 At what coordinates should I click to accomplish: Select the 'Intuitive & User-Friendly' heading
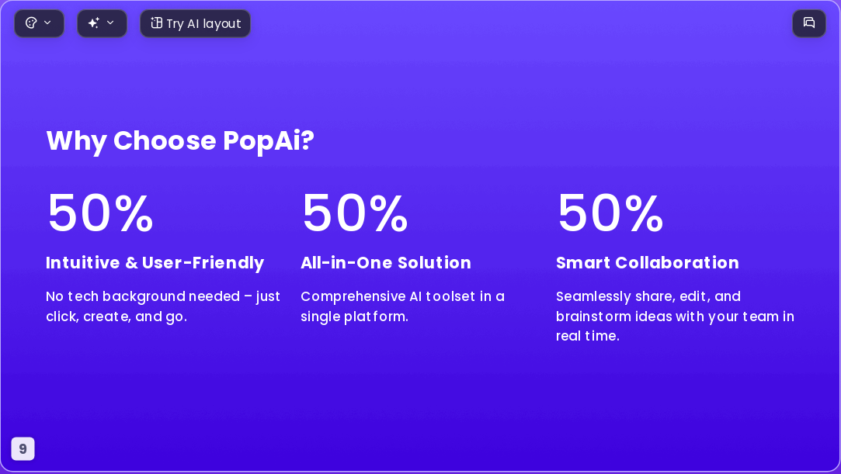point(155,263)
